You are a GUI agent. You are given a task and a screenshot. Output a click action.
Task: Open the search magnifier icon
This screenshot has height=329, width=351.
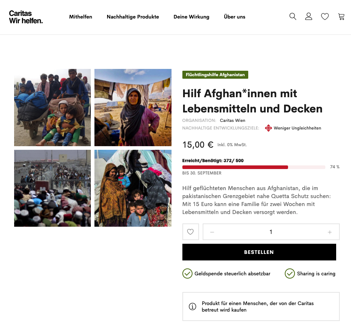tap(293, 16)
